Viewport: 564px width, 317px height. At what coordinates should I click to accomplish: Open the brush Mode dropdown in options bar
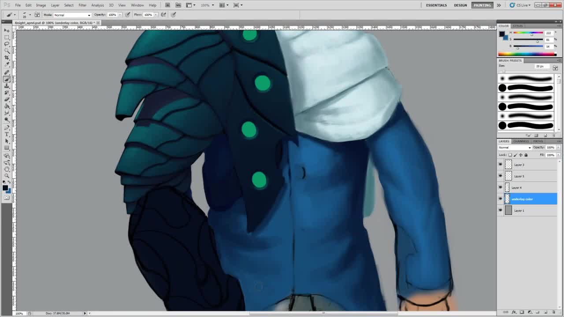pyautogui.click(x=72, y=15)
